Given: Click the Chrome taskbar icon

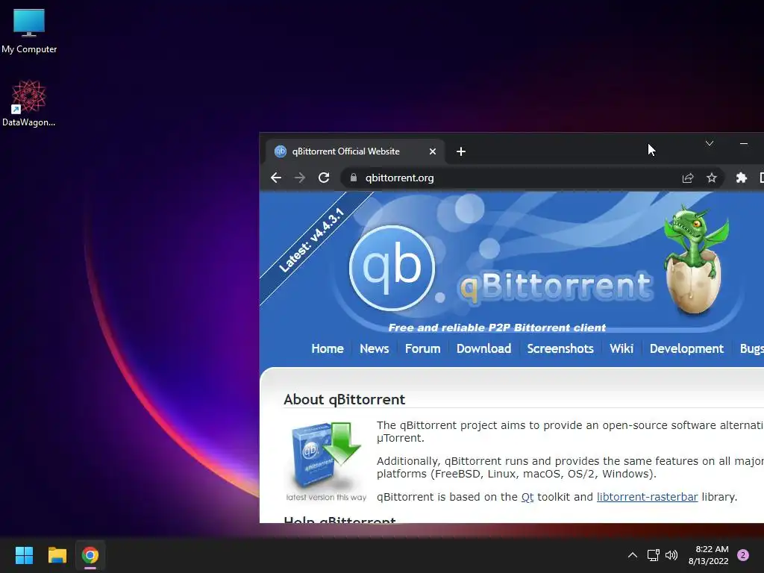Looking at the screenshot, I should point(90,555).
